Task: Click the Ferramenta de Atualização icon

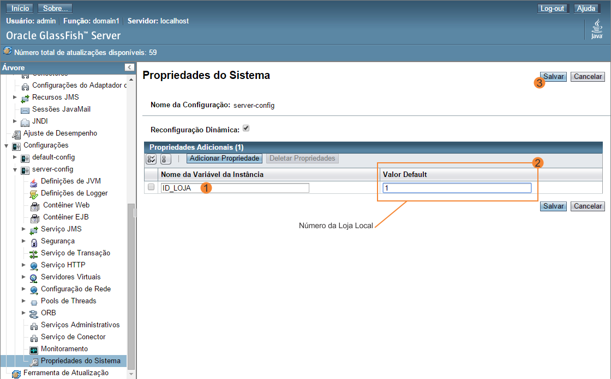Action: (x=16, y=373)
